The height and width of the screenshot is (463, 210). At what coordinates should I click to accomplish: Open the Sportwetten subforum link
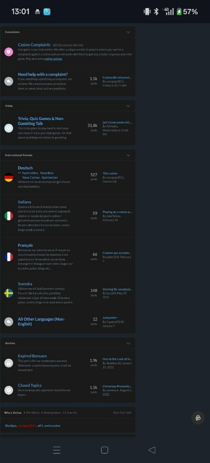pos(50,177)
